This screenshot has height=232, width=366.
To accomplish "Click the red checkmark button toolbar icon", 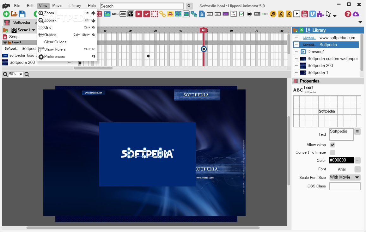I will [147, 14].
